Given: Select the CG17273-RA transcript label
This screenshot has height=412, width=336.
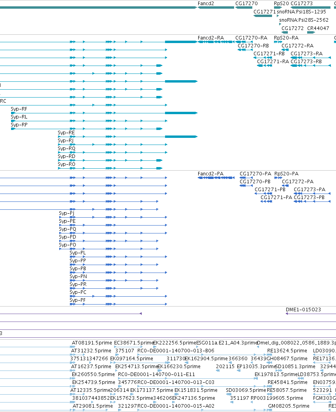Looking at the screenshot, I should (x=306, y=54).
